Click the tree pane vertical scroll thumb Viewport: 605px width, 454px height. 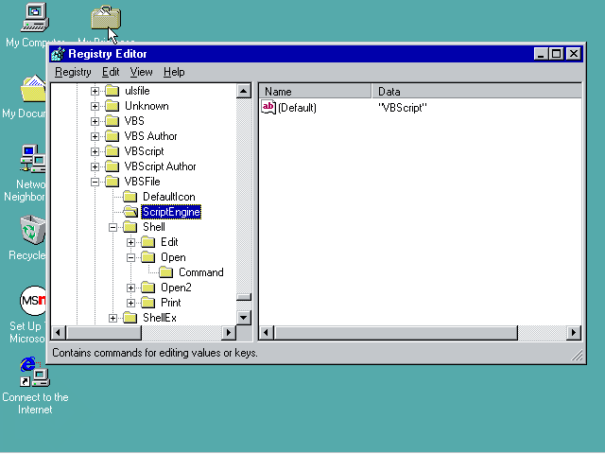pyautogui.click(x=244, y=297)
